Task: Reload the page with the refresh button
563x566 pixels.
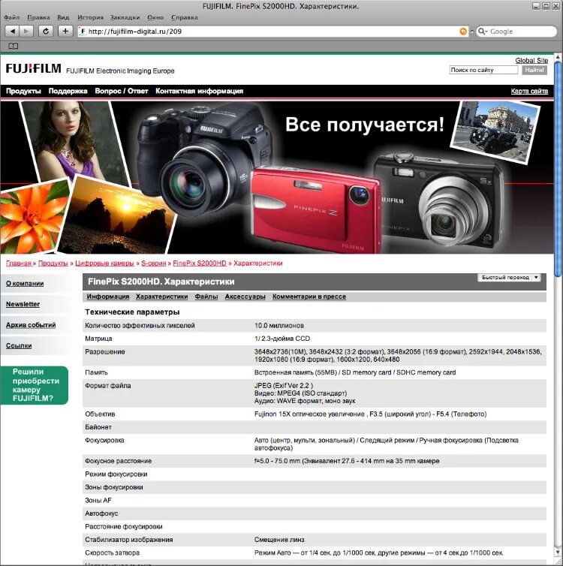Action: click(46, 32)
